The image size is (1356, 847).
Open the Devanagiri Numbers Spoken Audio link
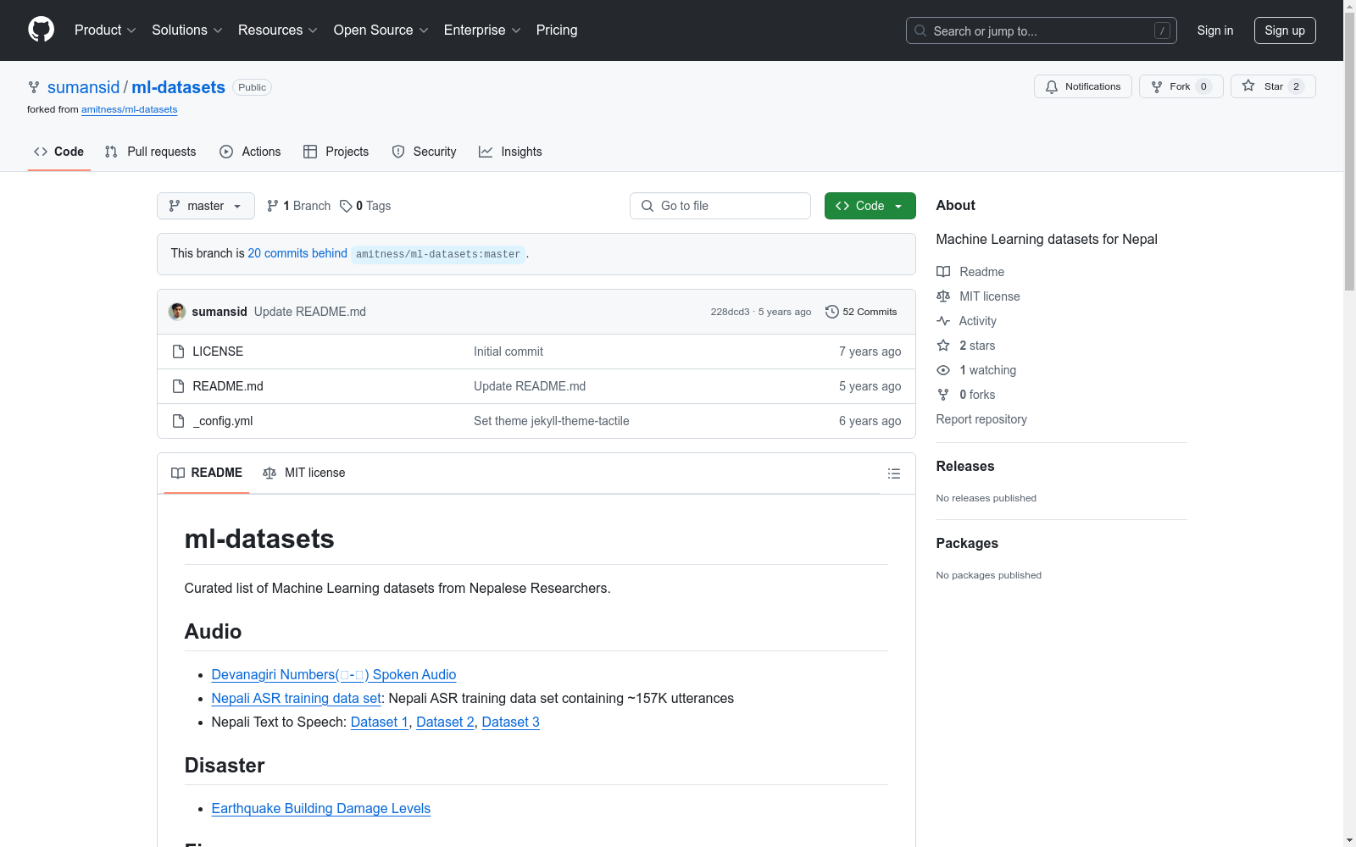point(334,674)
